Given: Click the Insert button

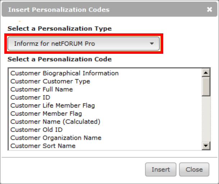Looking at the screenshot, I should [161, 170].
